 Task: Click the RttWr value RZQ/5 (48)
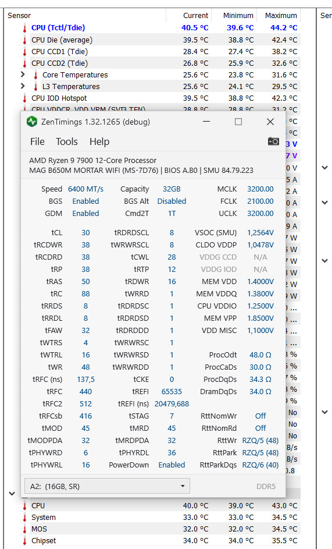260,441
